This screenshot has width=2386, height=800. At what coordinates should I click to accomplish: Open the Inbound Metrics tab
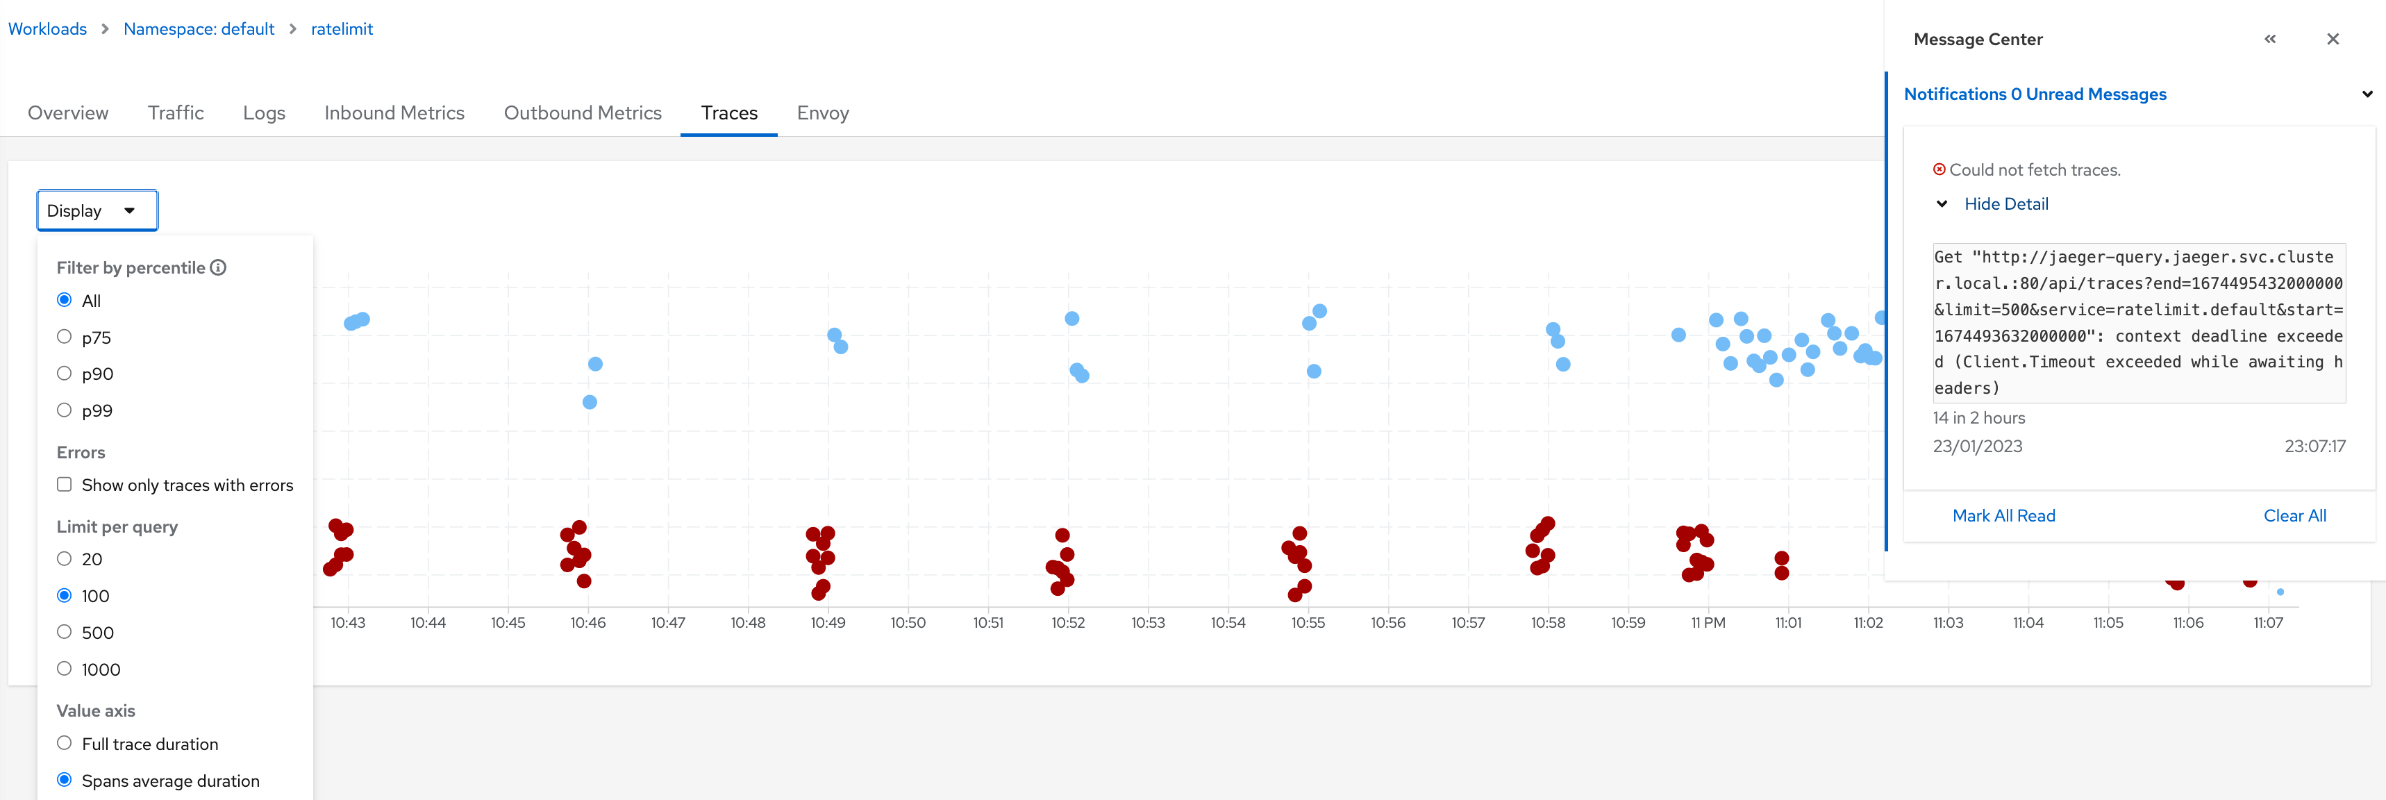(394, 112)
